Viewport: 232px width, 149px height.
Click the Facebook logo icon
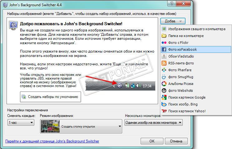click(x=164, y=49)
